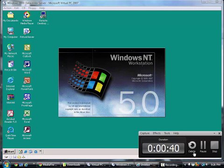This screenshot has width=224, height=168.
Task: Click the 9:26 PM taskbar clock
Action: pos(216,164)
